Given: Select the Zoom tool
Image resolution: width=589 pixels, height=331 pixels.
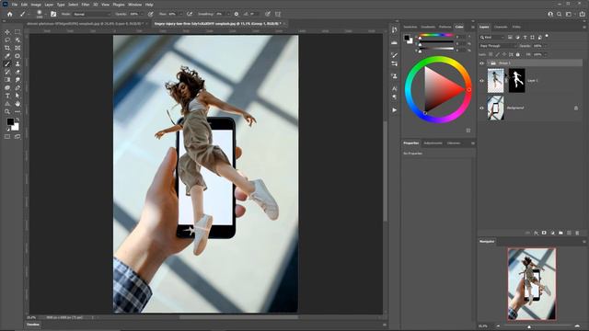Looking at the screenshot, I should [x=7, y=111].
